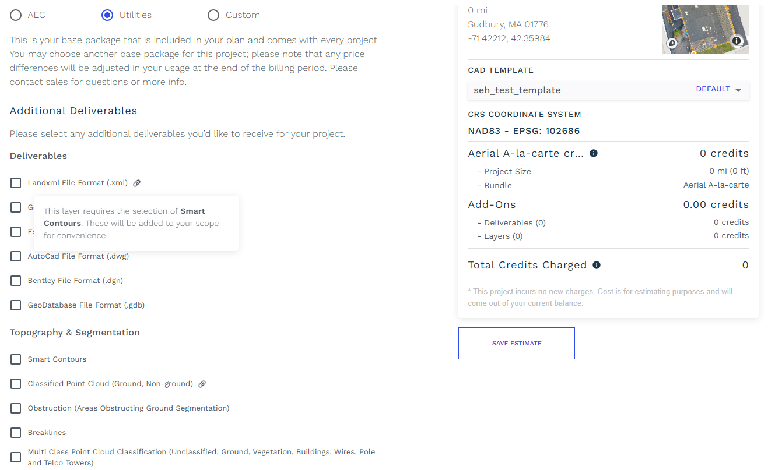Click the Save Estimate button
The image size is (775, 470).
coord(517,343)
